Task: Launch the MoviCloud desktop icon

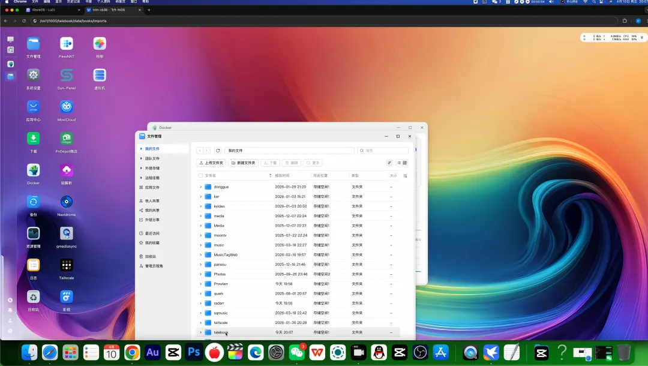Action: (67, 107)
